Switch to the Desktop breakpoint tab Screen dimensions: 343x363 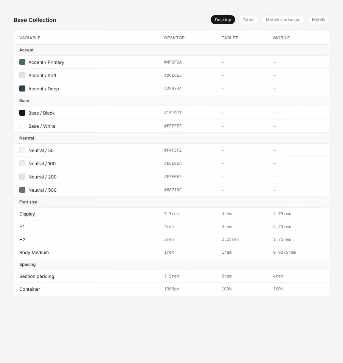pyautogui.click(x=223, y=20)
